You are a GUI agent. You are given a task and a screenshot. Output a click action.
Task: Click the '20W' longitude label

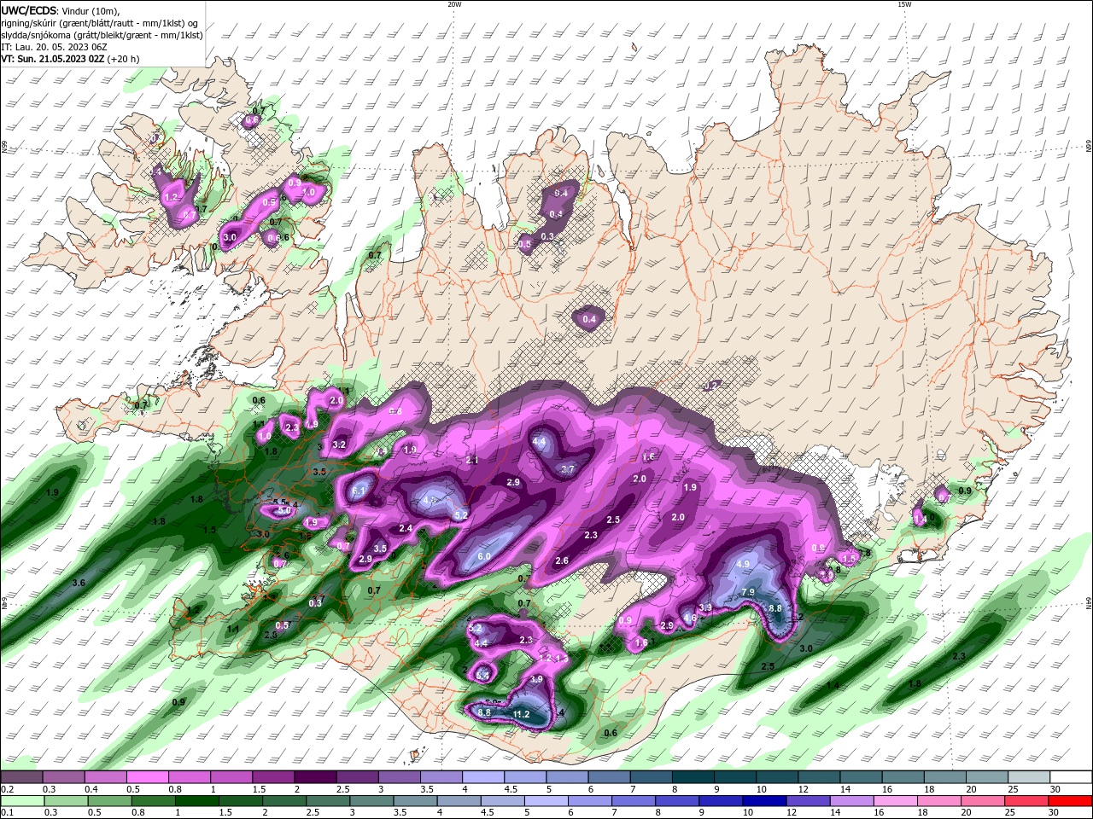pos(454,4)
